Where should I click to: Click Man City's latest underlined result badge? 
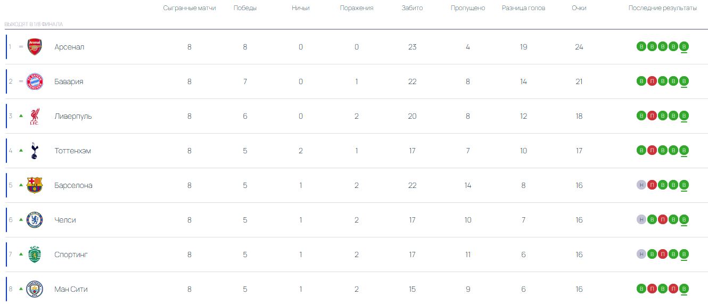(x=684, y=289)
